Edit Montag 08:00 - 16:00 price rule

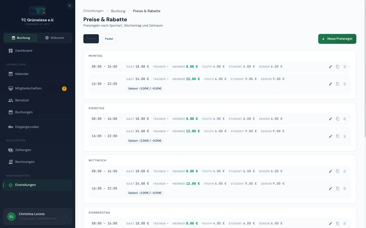(x=330, y=67)
